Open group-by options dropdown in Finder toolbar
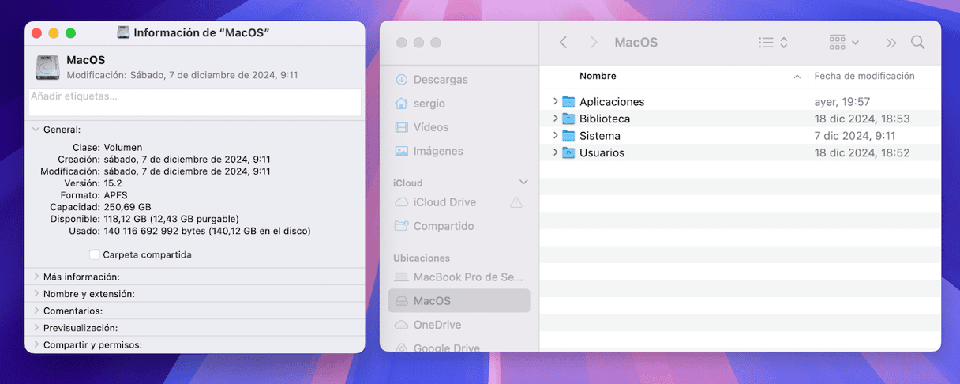The width and height of the screenshot is (960, 384). pyautogui.click(x=844, y=43)
